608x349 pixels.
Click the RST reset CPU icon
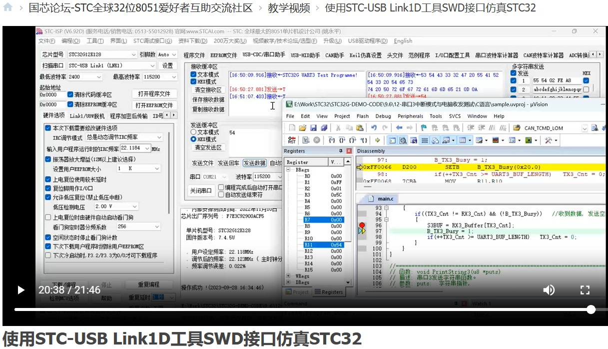pos(292,140)
